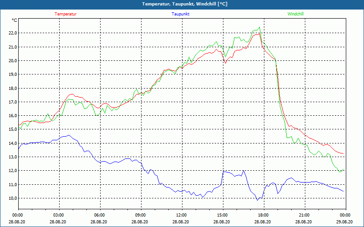The height and width of the screenshot is (227, 364).
Task: Click the 18:00 time axis label
Action: click(263, 215)
